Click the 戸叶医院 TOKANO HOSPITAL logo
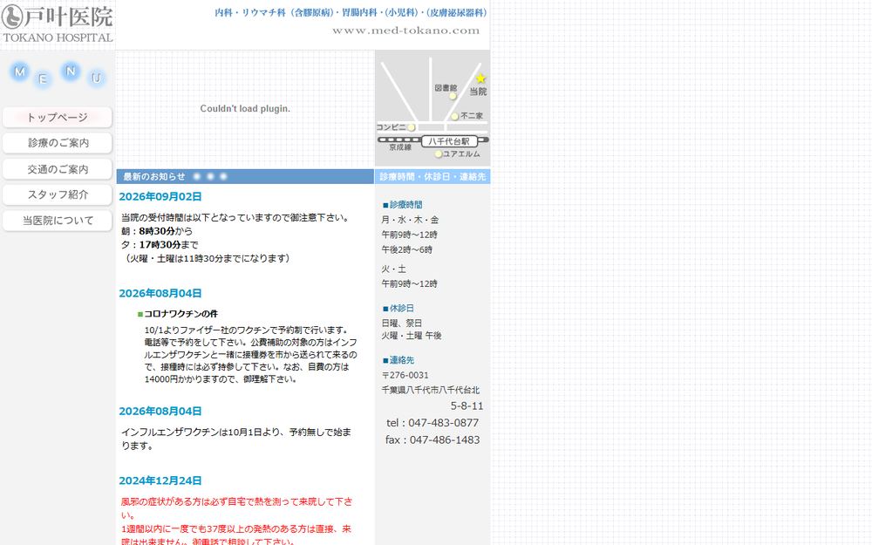Viewport: 872px width, 545px height. click(58, 24)
